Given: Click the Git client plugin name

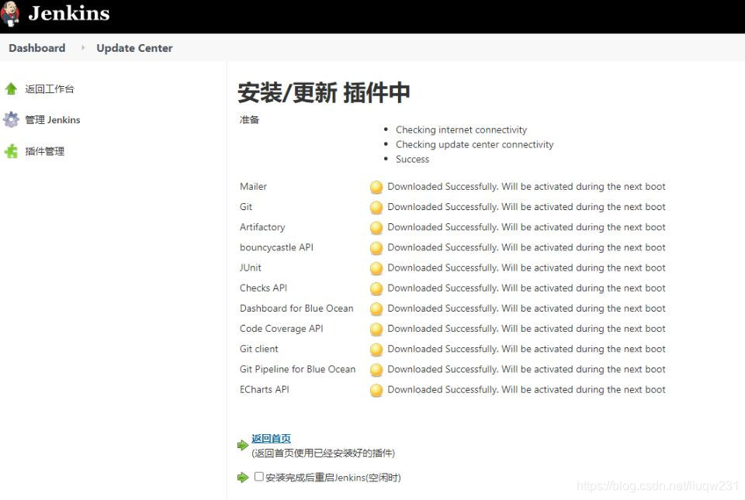Looking at the screenshot, I should pyautogui.click(x=259, y=349).
